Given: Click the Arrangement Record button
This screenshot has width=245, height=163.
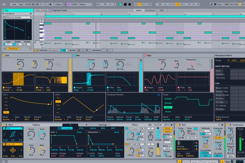Looking at the screenshot, I should (x=130, y=4).
